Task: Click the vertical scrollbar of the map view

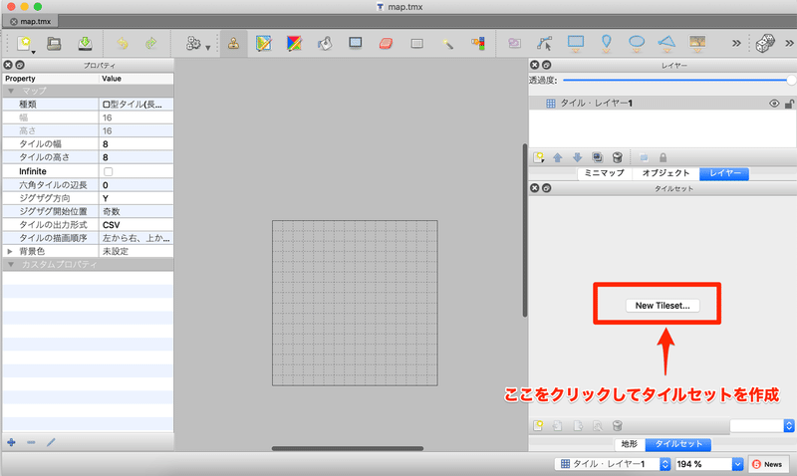Action: click(525, 230)
